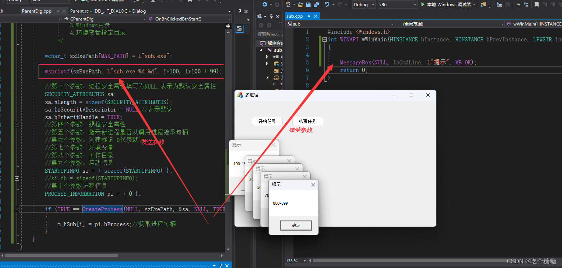Viewport: 562px width, 268px height.
Task: Open the x86 platform dropdown in right window
Action: point(398,5)
